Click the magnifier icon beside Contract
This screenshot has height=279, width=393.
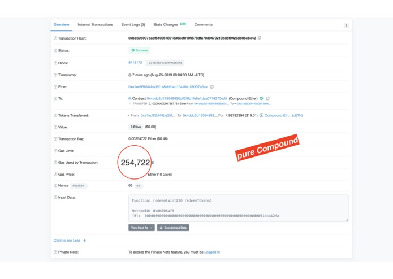coord(129,99)
